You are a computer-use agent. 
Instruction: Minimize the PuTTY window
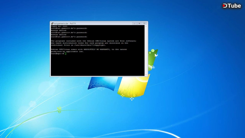134,23
